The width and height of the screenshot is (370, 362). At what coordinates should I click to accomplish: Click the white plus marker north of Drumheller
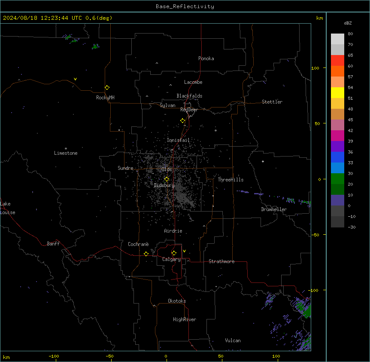tap(263, 161)
